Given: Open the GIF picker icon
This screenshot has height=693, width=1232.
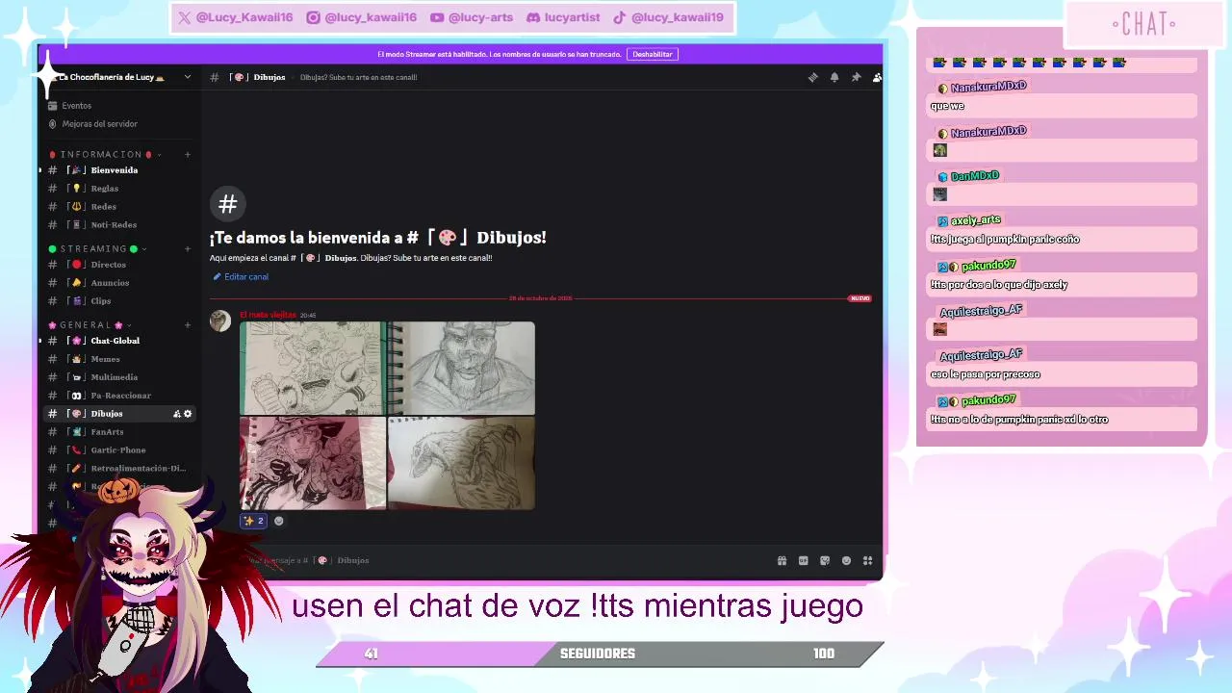Looking at the screenshot, I should coord(804,561).
